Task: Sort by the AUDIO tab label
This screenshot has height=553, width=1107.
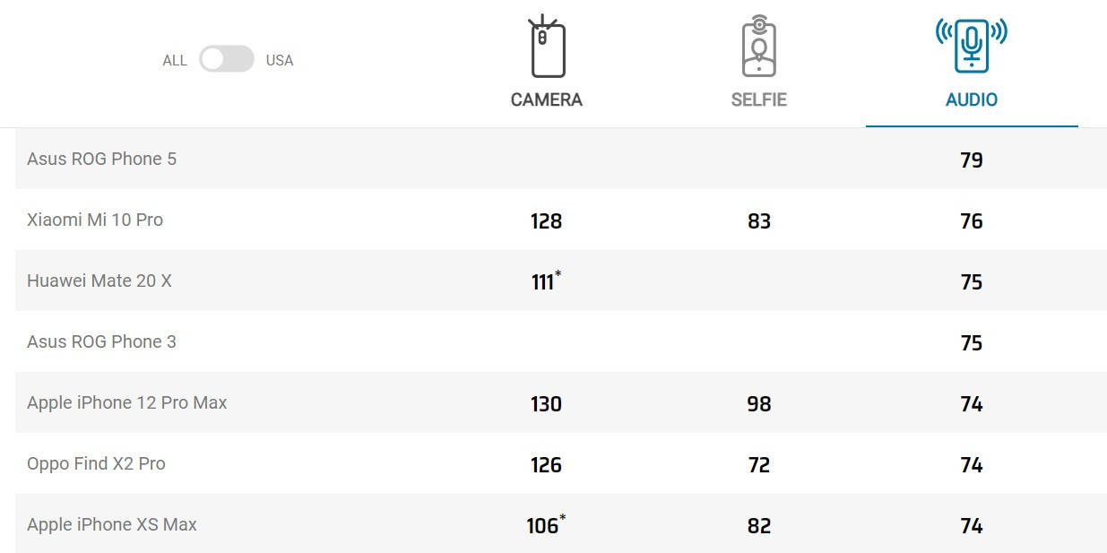Action: [x=972, y=99]
